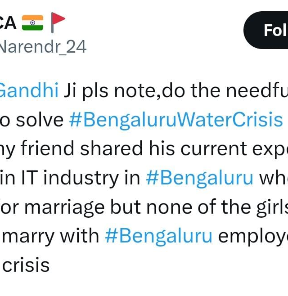The width and height of the screenshot is (288, 296).
Task: Open #Bengaluru hashtag after "IT industry in"
Action: coord(200,177)
